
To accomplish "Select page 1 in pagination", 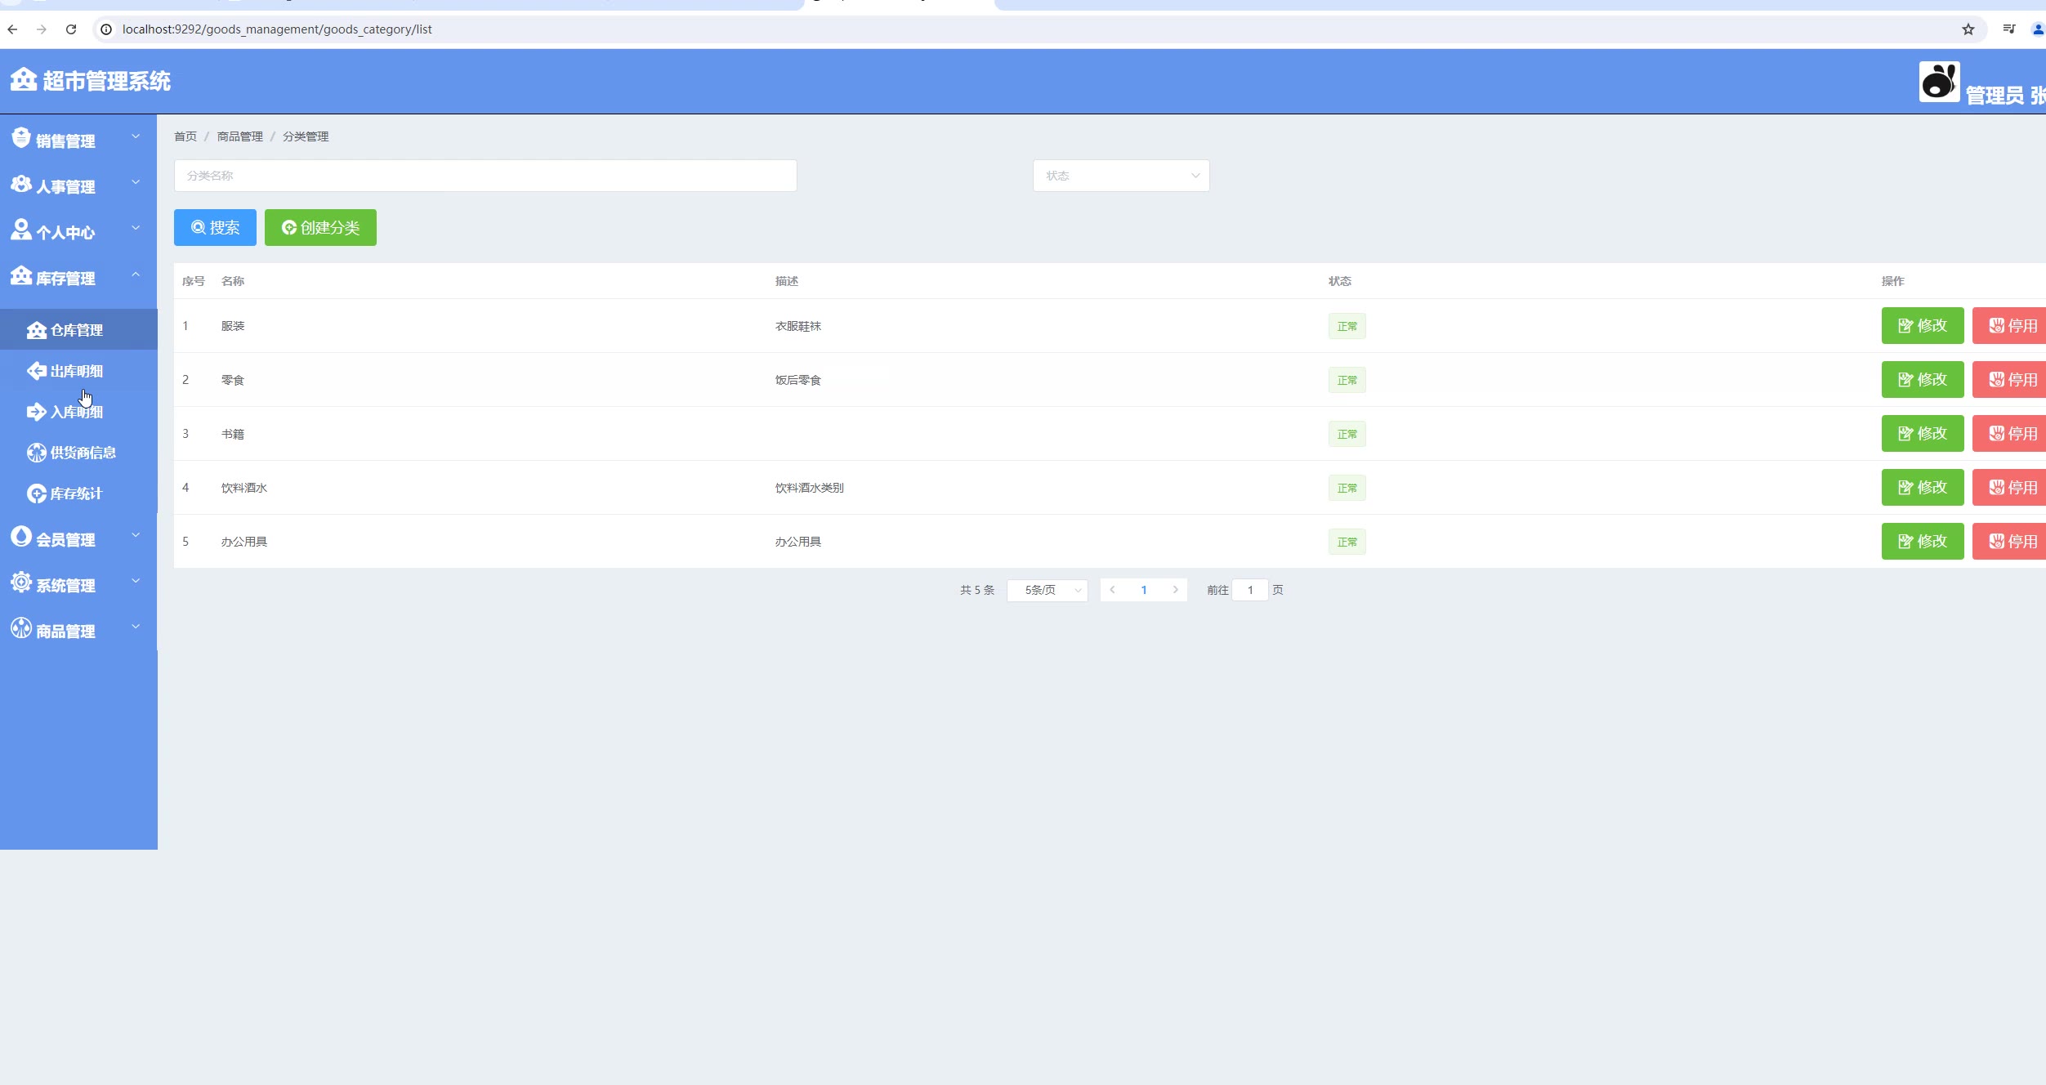I will tap(1144, 590).
